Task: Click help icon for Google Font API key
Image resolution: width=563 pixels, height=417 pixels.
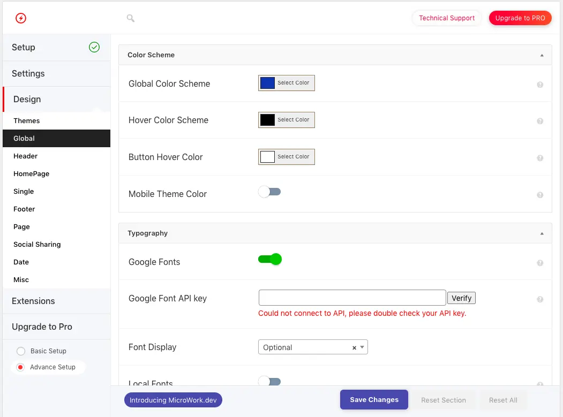Action: tap(540, 300)
